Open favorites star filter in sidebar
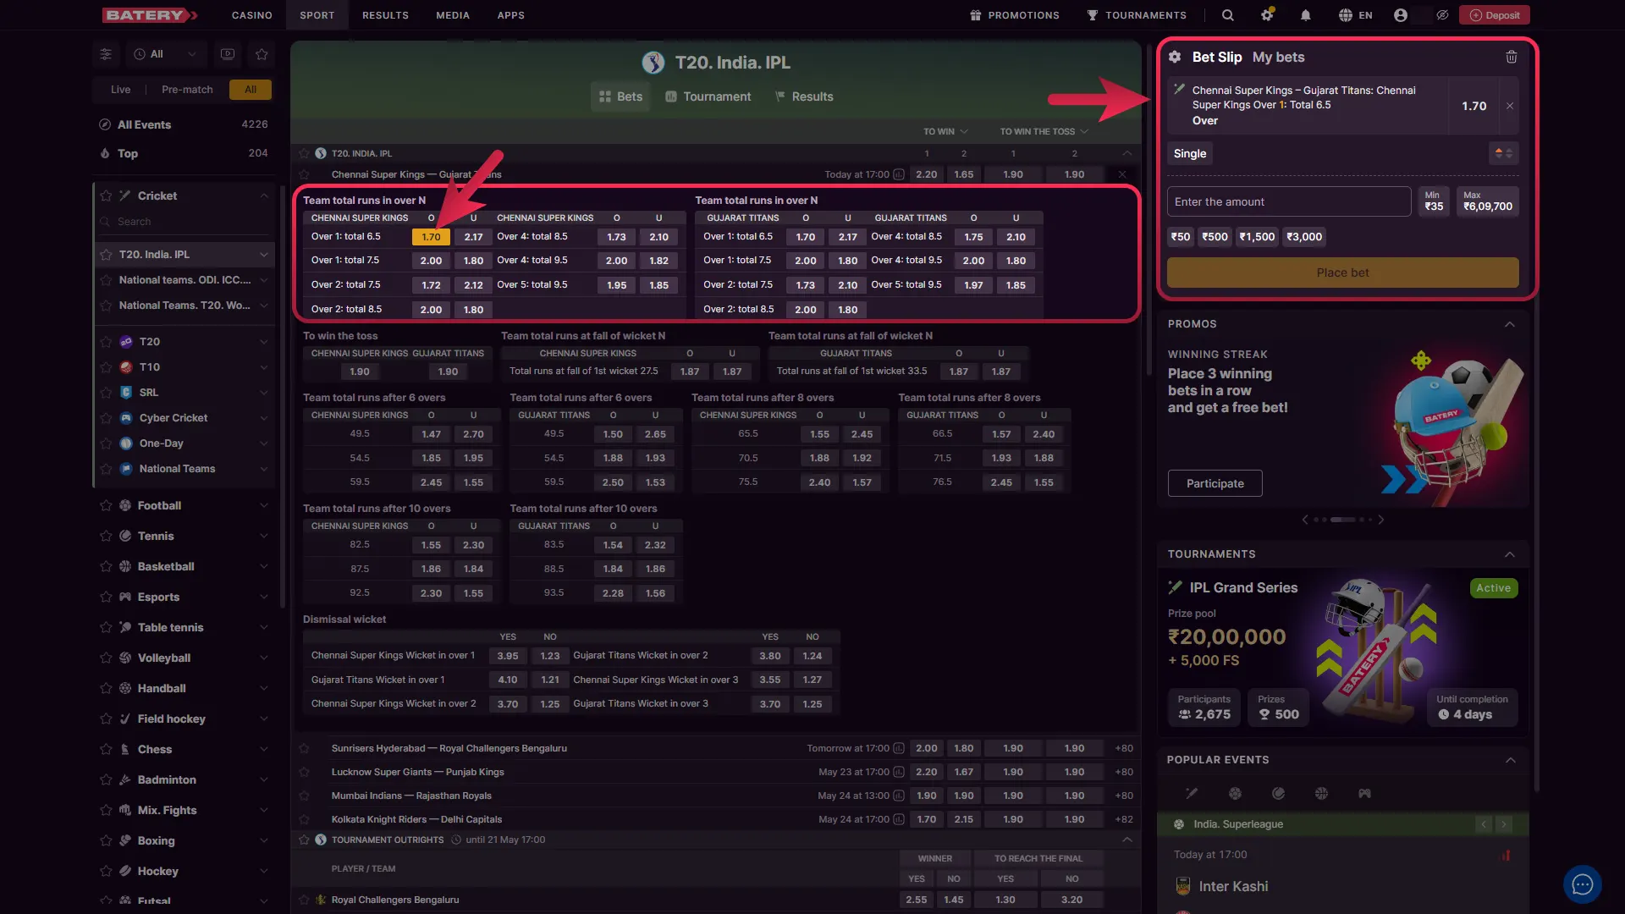Viewport: 1625px width, 914px height. [x=262, y=54]
